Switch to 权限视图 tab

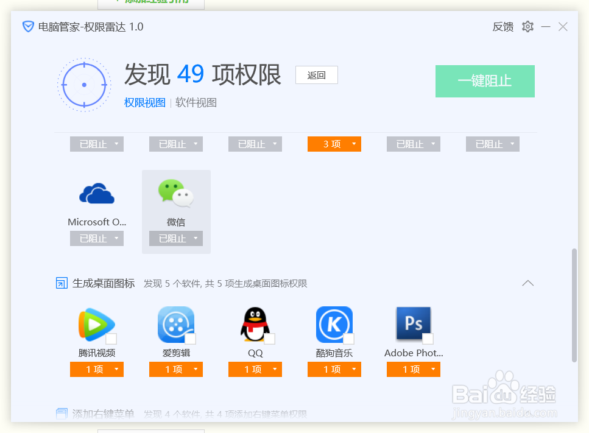point(144,102)
